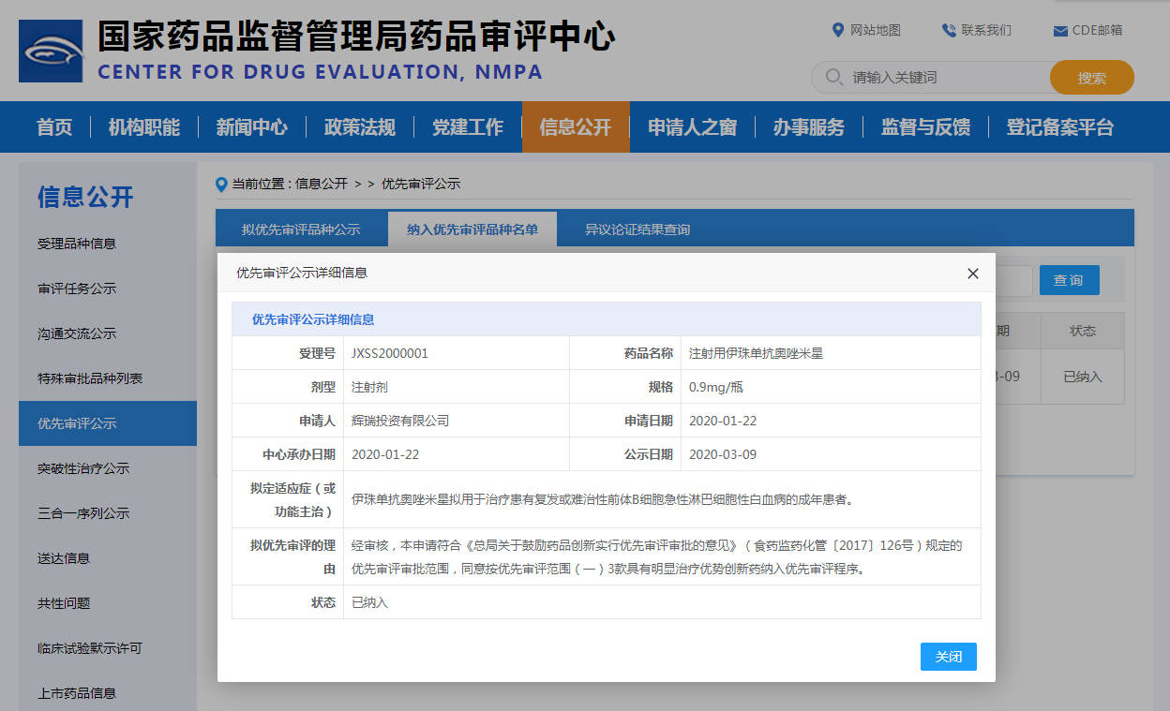Click the 查询 query button

click(1069, 280)
